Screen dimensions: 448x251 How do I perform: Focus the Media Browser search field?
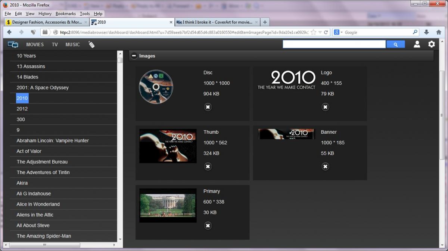(x=334, y=44)
